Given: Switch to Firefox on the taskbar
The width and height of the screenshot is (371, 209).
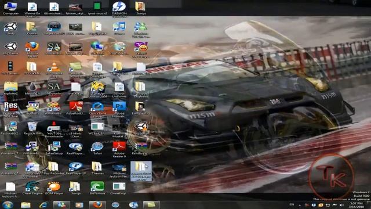Looking at the screenshot, I should point(97,205).
